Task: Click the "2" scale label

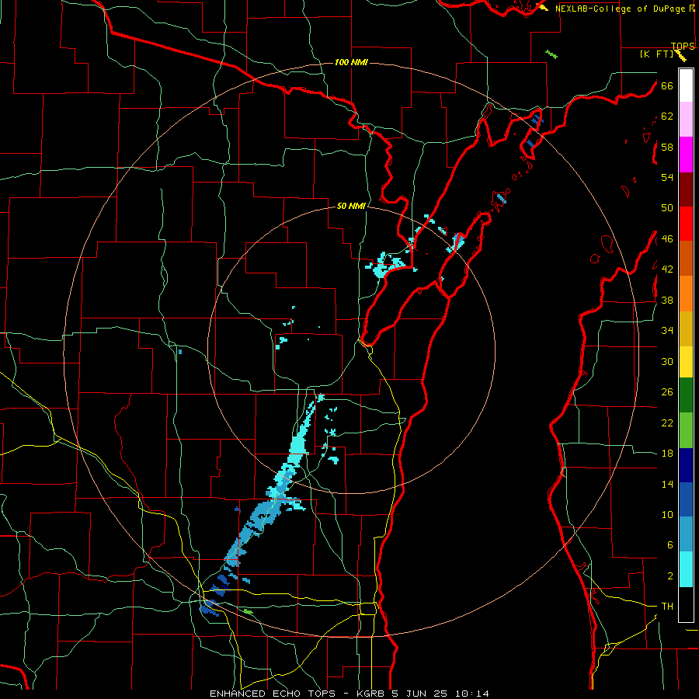Action: pos(669,576)
